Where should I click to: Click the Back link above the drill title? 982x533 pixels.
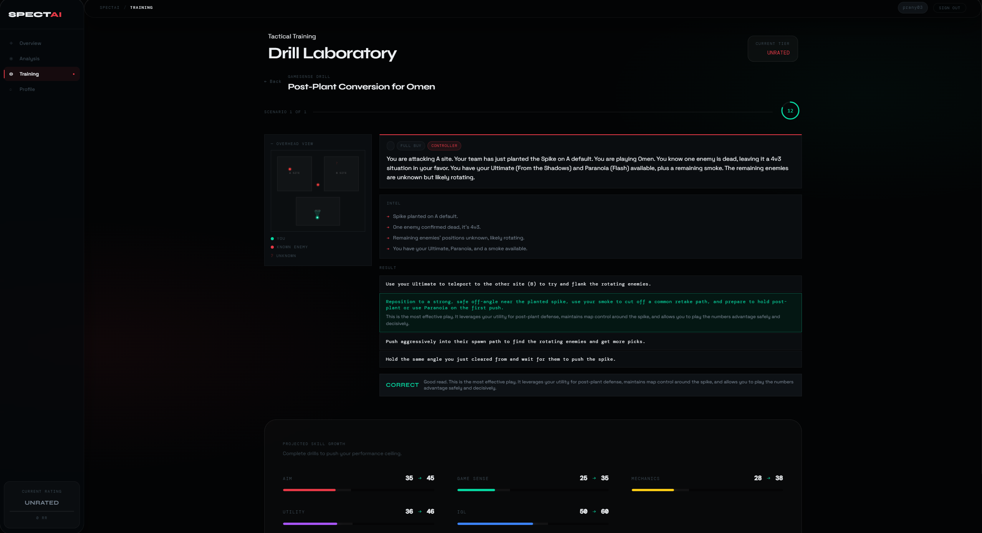point(273,81)
